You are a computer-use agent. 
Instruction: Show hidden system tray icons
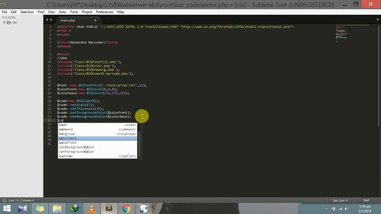tap(326, 209)
